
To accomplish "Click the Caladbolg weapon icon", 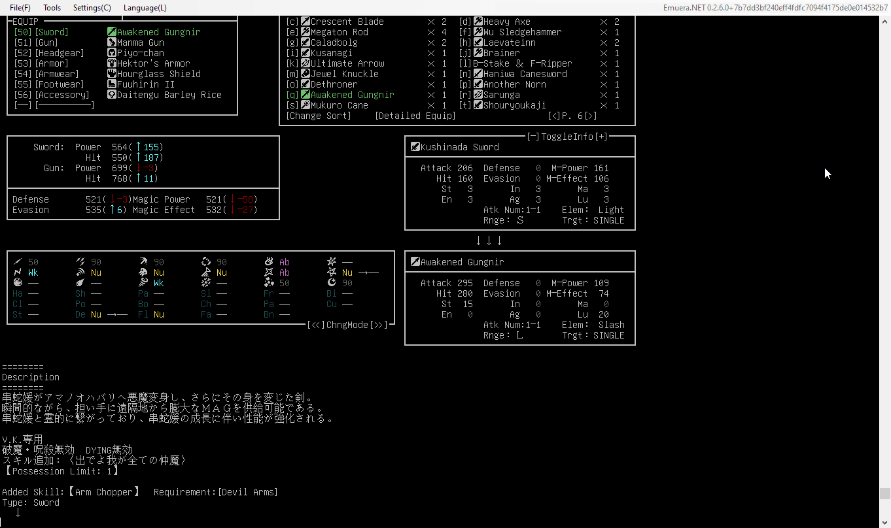I will tap(306, 42).
